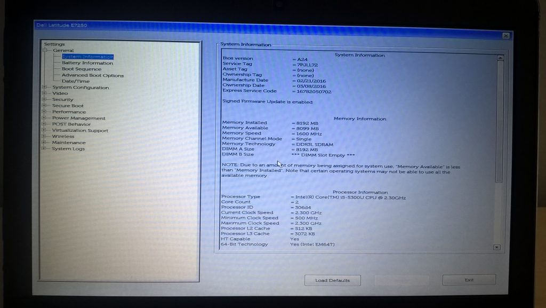
Task: Expand the Maintenance node
Action: (x=44, y=142)
